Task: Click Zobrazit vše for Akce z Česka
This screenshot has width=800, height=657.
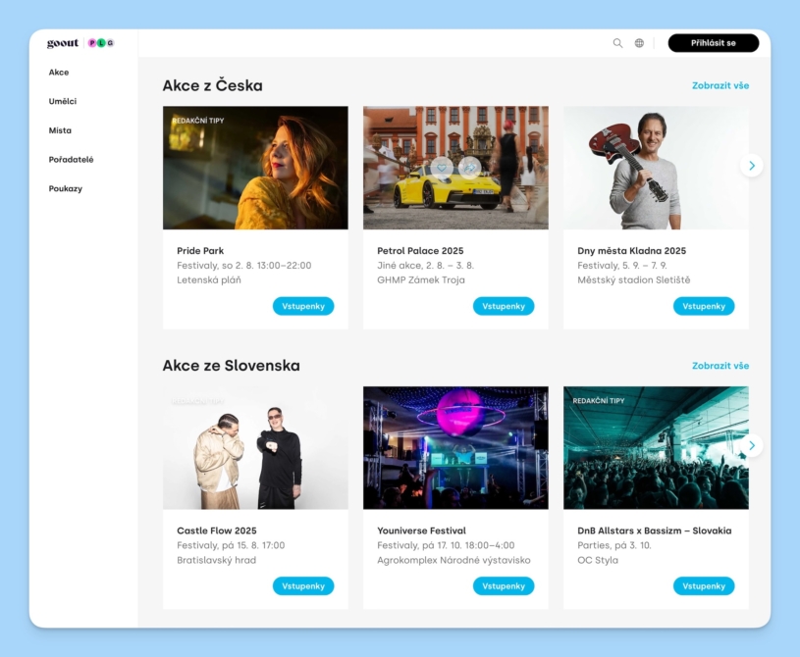Action: click(720, 86)
